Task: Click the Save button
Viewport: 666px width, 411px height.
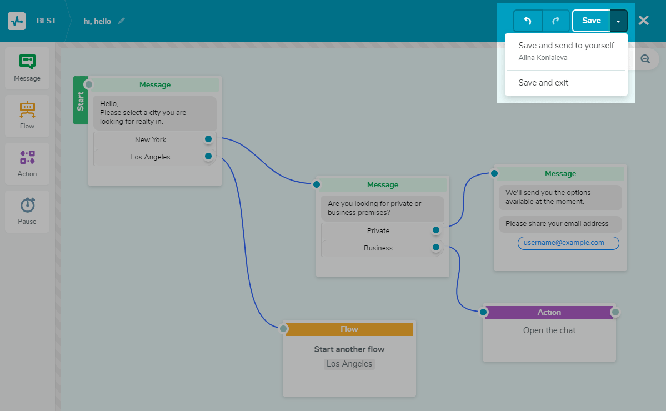Action: [591, 21]
